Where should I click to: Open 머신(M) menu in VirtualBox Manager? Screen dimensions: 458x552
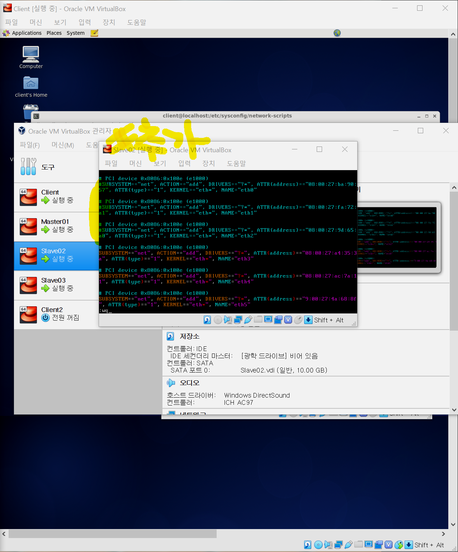[63, 145]
